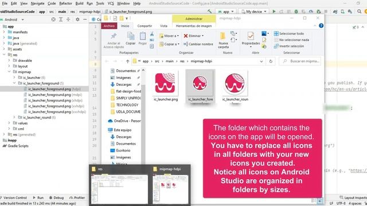Open Search Everywhere magnifier icon
Viewport: 367px width, 206px height.
359,11
